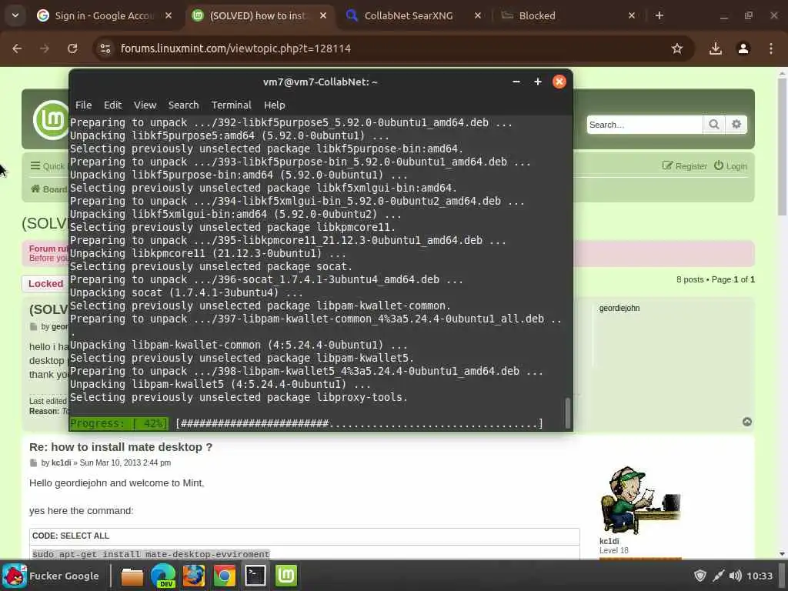Screen dimensions: 788x591
Task: Bookmark this page with the star
Action: tap(677, 48)
